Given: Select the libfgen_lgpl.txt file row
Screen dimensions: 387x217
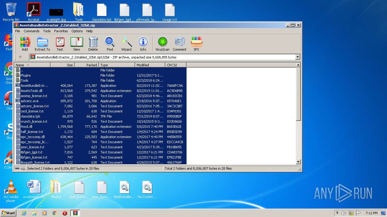Looking at the screenshot, I should point(100,152).
